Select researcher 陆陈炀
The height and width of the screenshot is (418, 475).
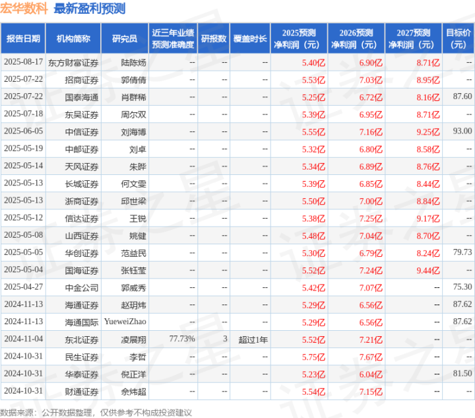pyautogui.click(x=133, y=63)
